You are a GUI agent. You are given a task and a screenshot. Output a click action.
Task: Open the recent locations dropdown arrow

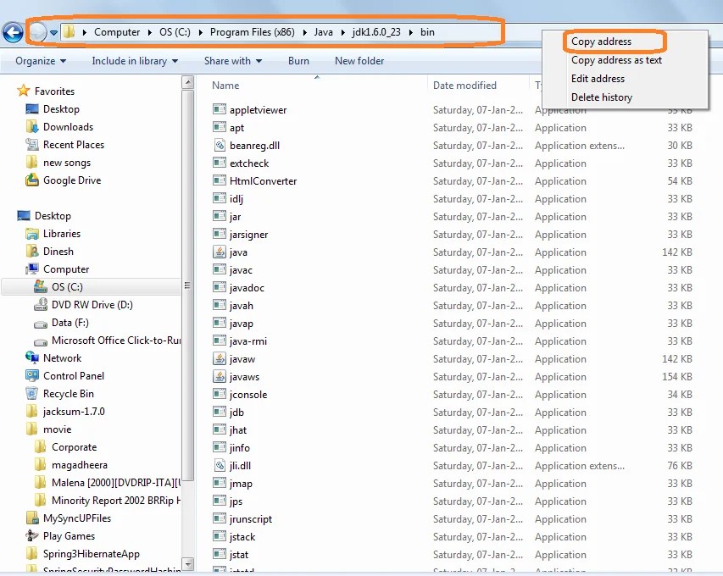(54, 33)
